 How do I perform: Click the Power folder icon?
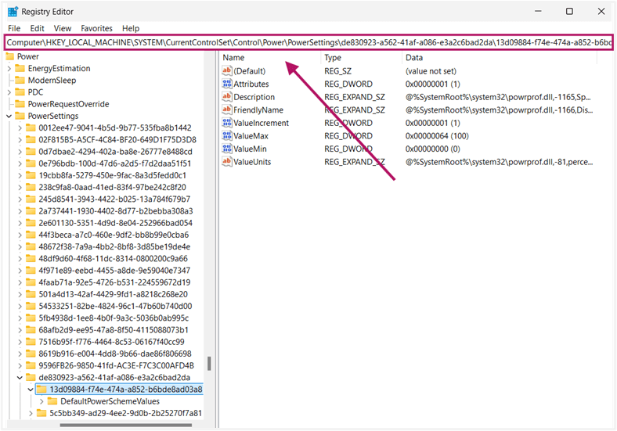click(x=9, y=56)
